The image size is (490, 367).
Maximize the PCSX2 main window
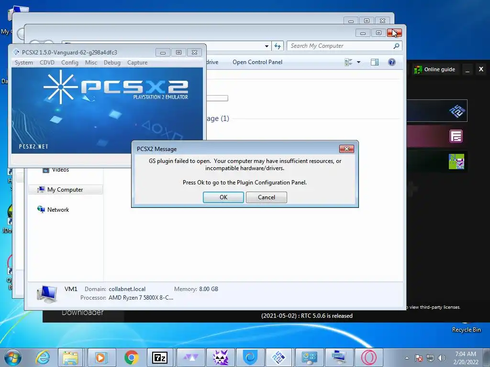click(x=179, y=53)
